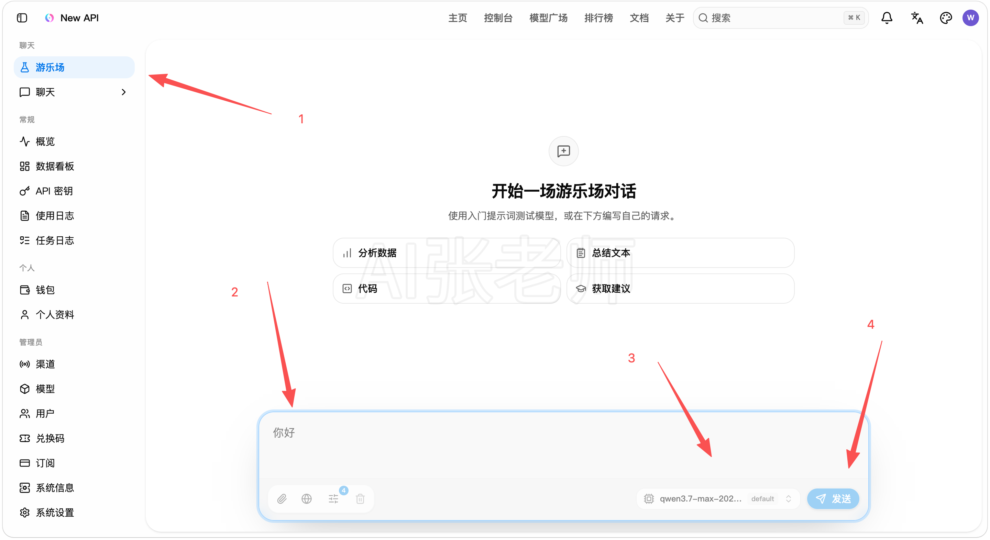
Task: Open 使用日志 page
Action: coord(74,216)
